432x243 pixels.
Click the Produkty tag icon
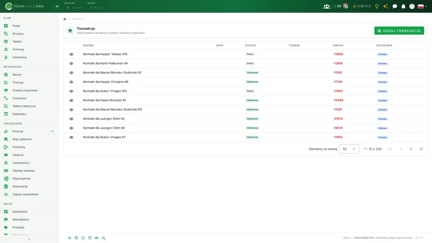click(x=6, y=227)
